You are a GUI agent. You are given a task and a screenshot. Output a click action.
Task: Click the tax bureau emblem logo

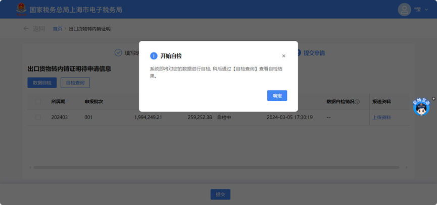click(21, 9)
